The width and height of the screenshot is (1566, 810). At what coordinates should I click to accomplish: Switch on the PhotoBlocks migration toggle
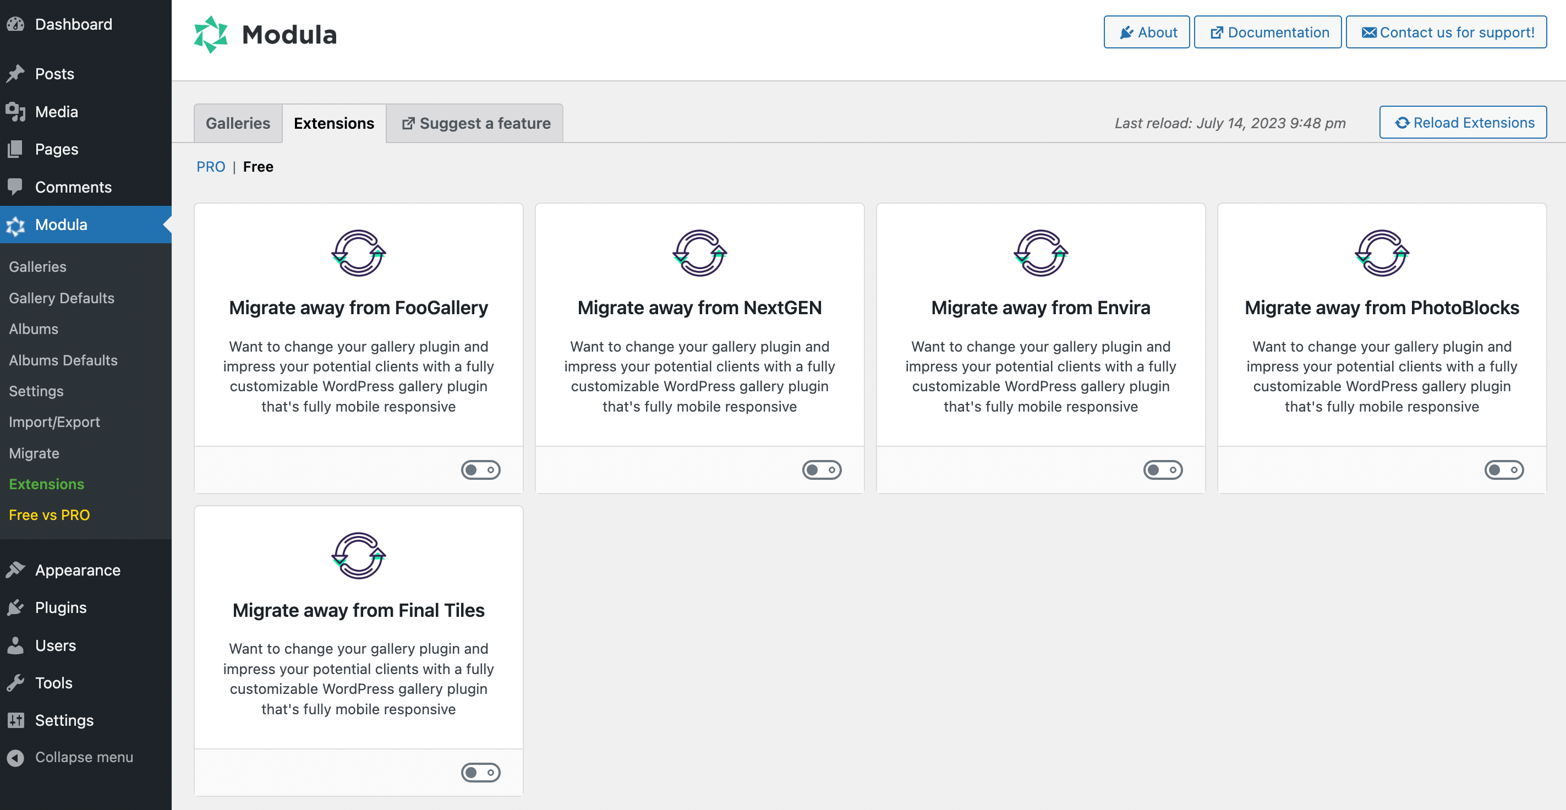pyautogui.click(x=1503, y=470)
